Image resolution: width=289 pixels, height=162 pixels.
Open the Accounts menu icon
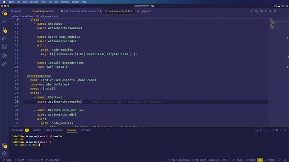tap(5, 145)
